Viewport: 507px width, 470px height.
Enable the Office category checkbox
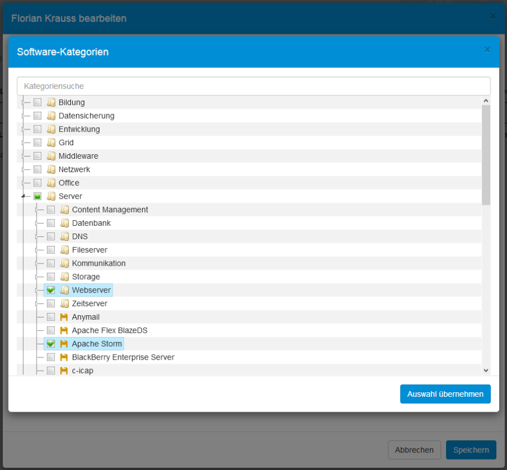pyautogui.click(x=37, y=182)
